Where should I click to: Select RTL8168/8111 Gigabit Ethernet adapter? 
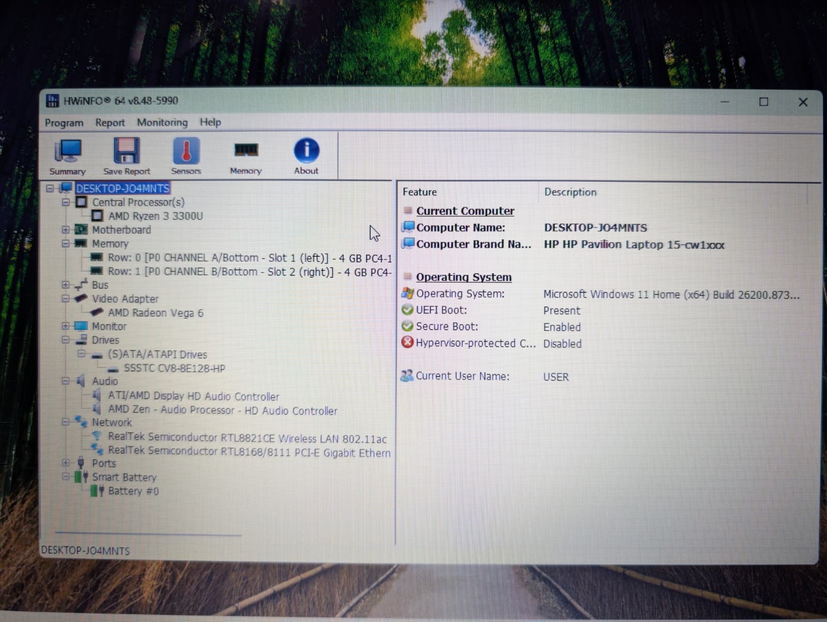tap(249, 452)
